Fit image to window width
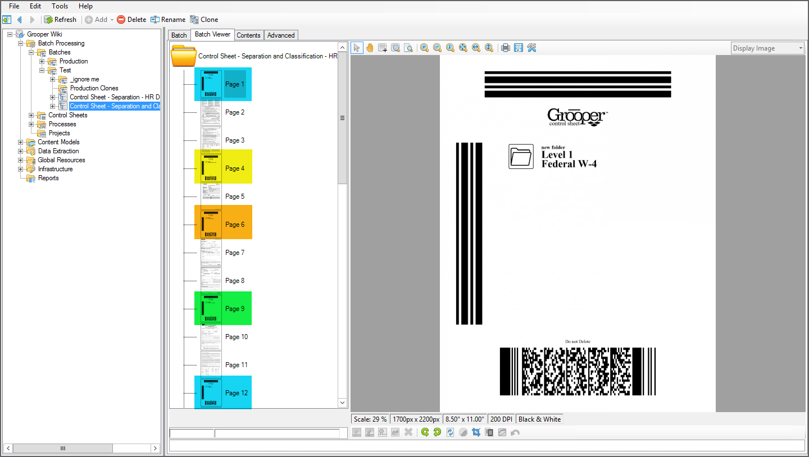Viewport: 809px width, 457px height. coord(476,48)
